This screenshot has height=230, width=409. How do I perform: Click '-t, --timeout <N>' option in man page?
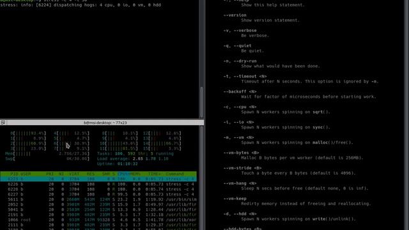coord(245,77)
